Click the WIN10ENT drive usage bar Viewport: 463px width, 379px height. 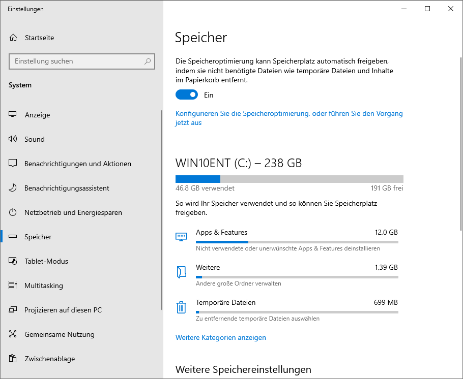click(289, 179)
